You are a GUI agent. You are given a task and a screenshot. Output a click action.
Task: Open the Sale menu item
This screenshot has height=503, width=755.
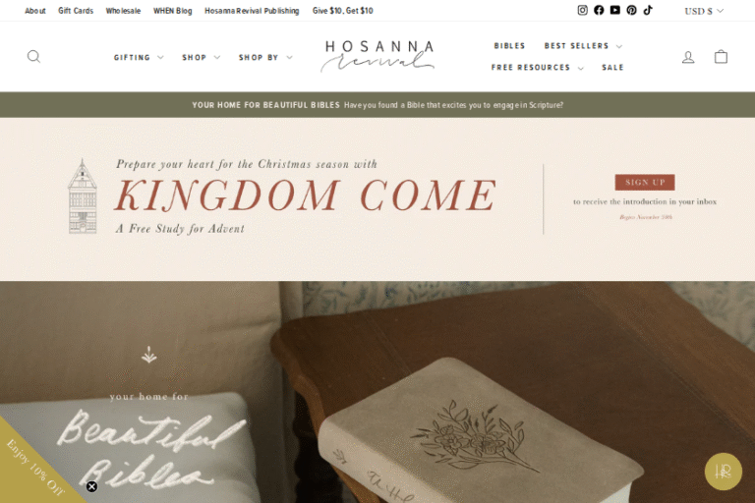pos(612,68)
